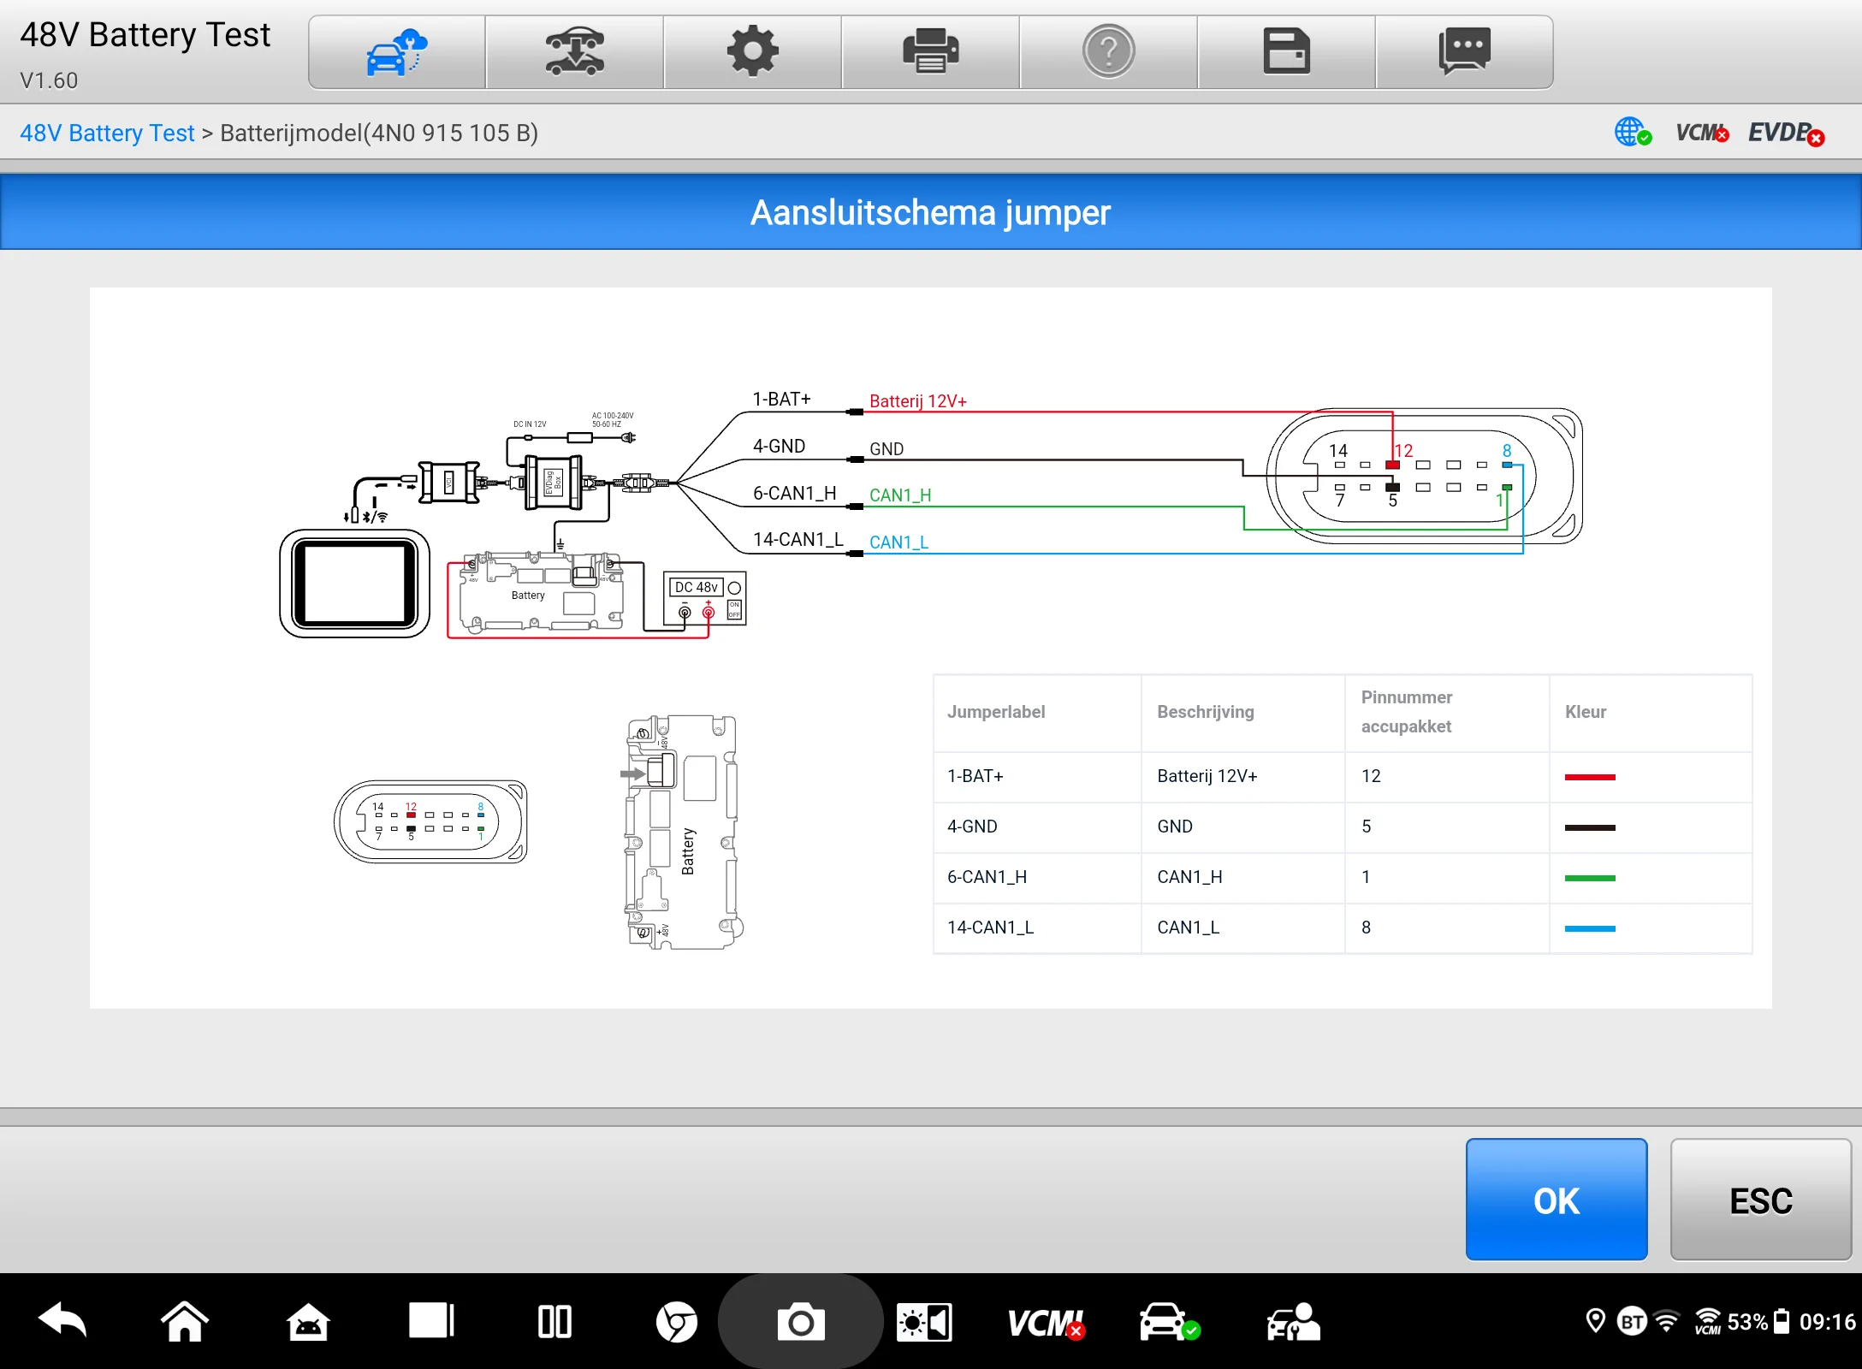This screenshot has width=1862, height=1369.
Task: Tap the location pin status icon
Action: point(1595,1321)
